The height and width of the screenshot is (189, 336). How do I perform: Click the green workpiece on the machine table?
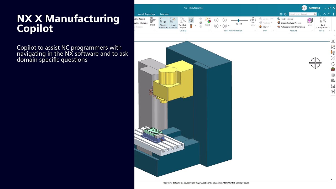click(x=153, y=131)
